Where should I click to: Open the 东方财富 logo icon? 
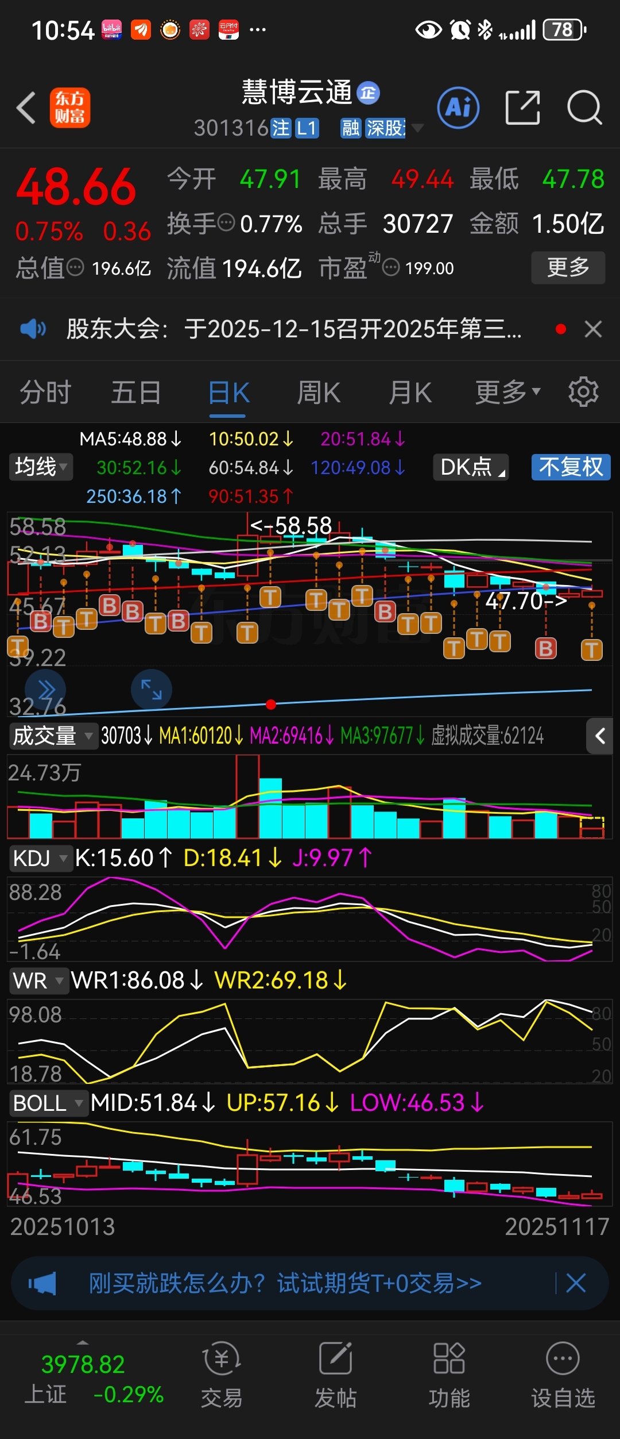(70, 107)
